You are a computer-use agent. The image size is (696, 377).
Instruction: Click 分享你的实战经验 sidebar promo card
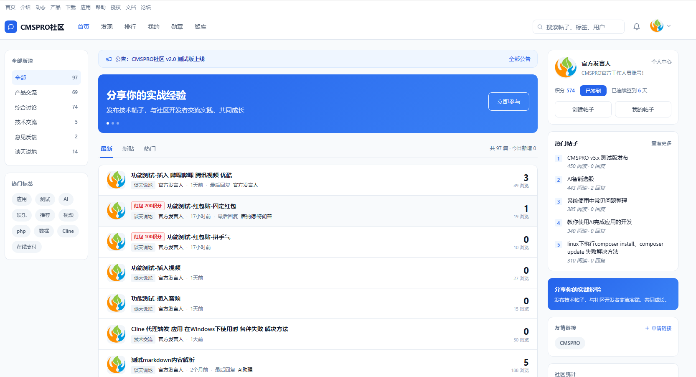click(x=613, y=294)
